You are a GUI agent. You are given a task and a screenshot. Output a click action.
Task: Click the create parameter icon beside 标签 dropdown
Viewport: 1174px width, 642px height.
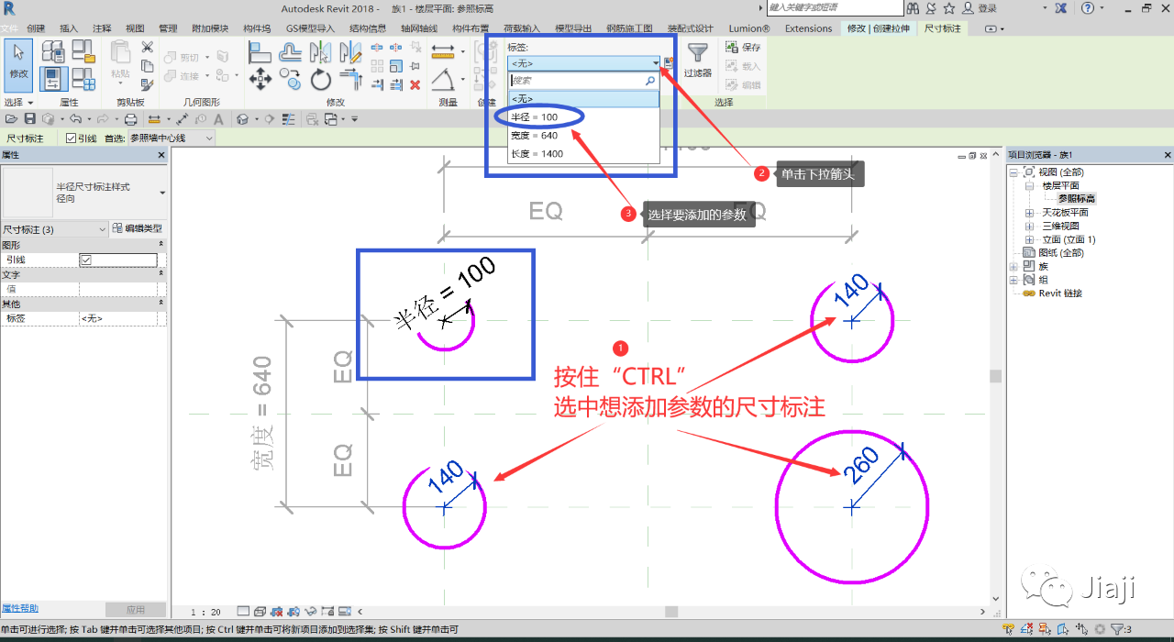[x=669, y=63]
